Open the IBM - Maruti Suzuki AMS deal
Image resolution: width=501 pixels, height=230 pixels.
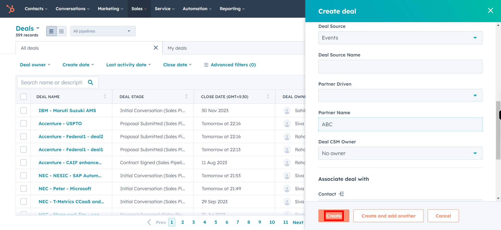pos(67,111)
